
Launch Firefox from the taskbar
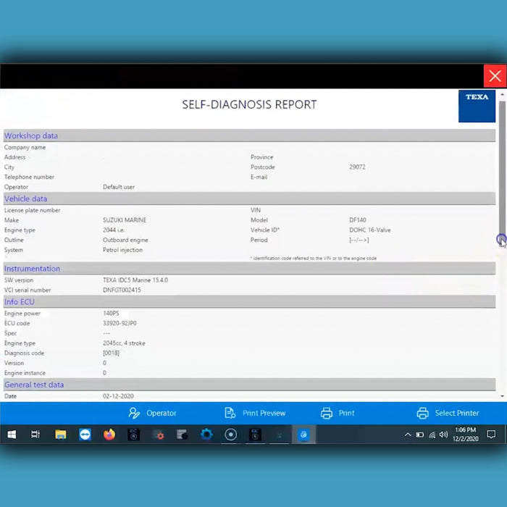point(109,435)
